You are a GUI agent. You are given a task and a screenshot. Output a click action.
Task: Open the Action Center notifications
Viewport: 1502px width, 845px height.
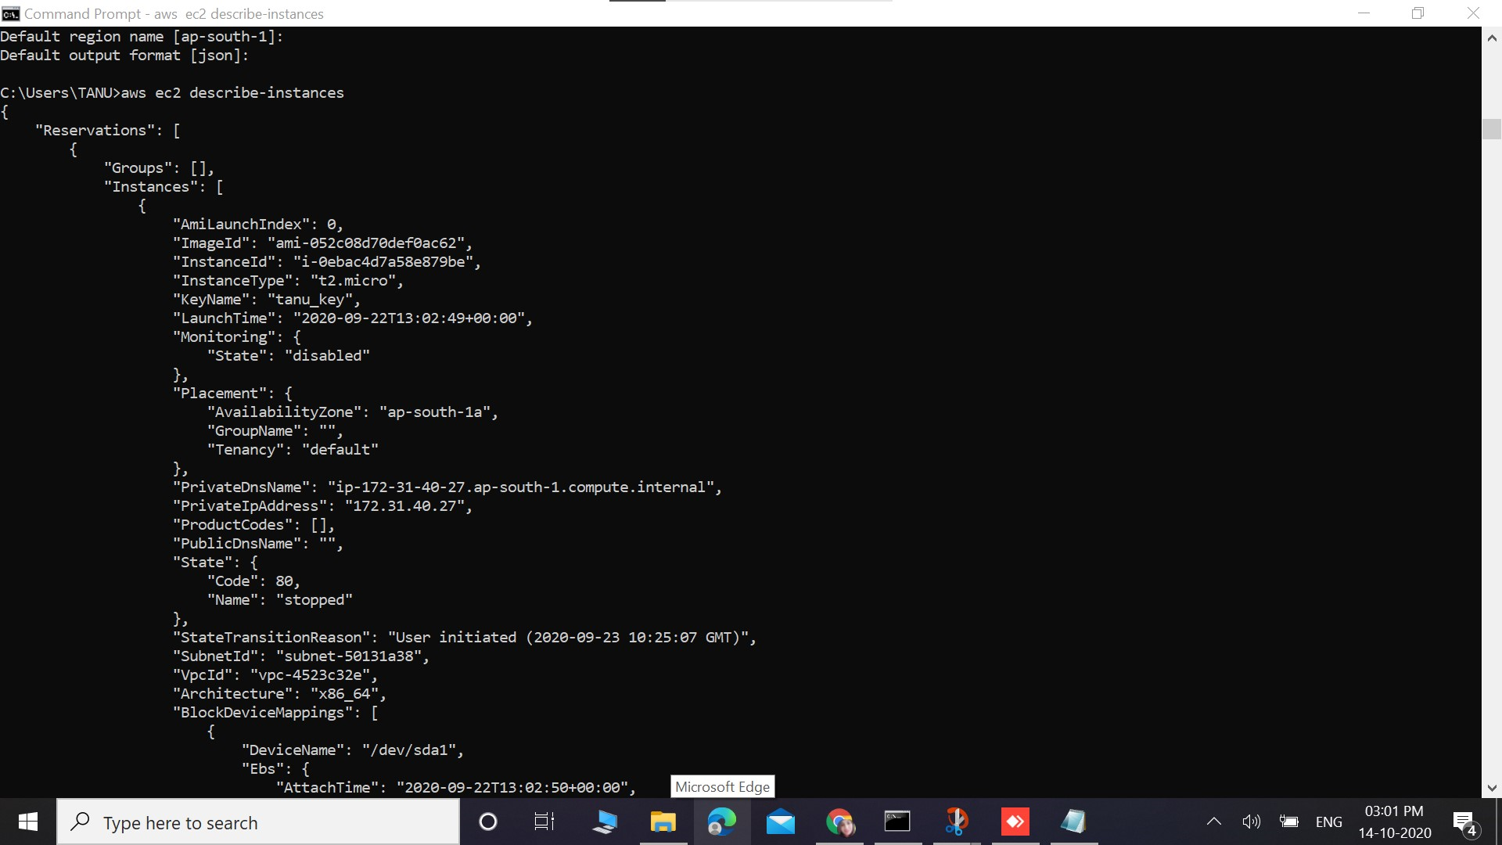1464,822
